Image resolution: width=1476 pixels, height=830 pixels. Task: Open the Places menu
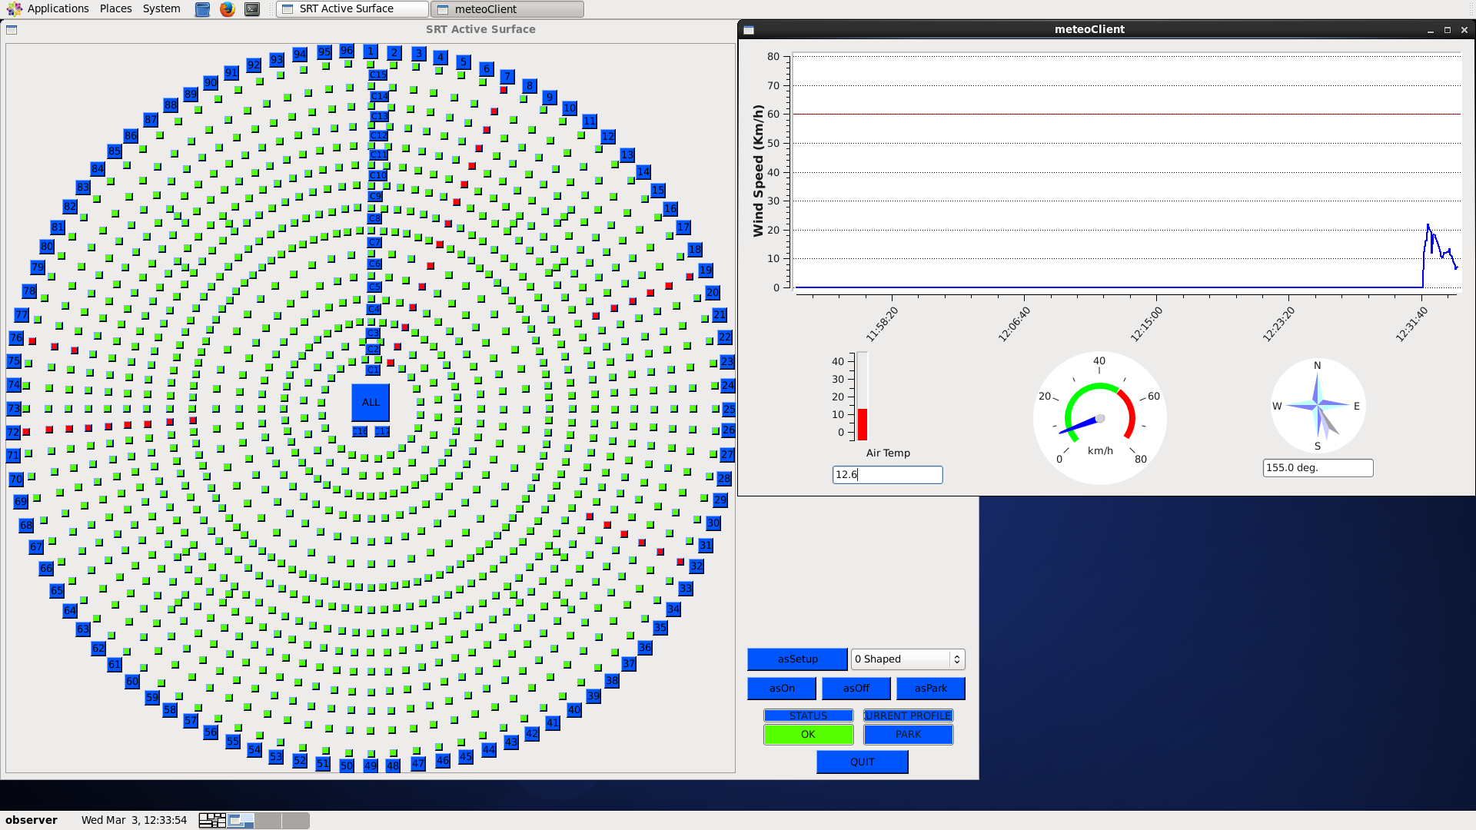[115, 8]
